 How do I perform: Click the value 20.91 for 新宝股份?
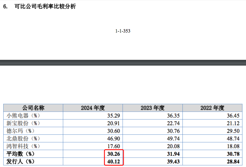tap(113, 123)
